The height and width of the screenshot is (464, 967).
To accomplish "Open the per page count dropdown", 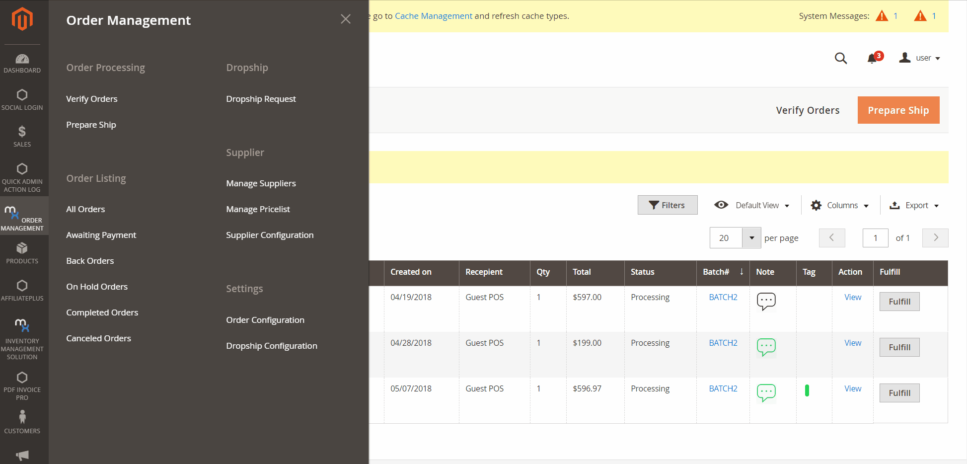I will [x=751, y=238].
